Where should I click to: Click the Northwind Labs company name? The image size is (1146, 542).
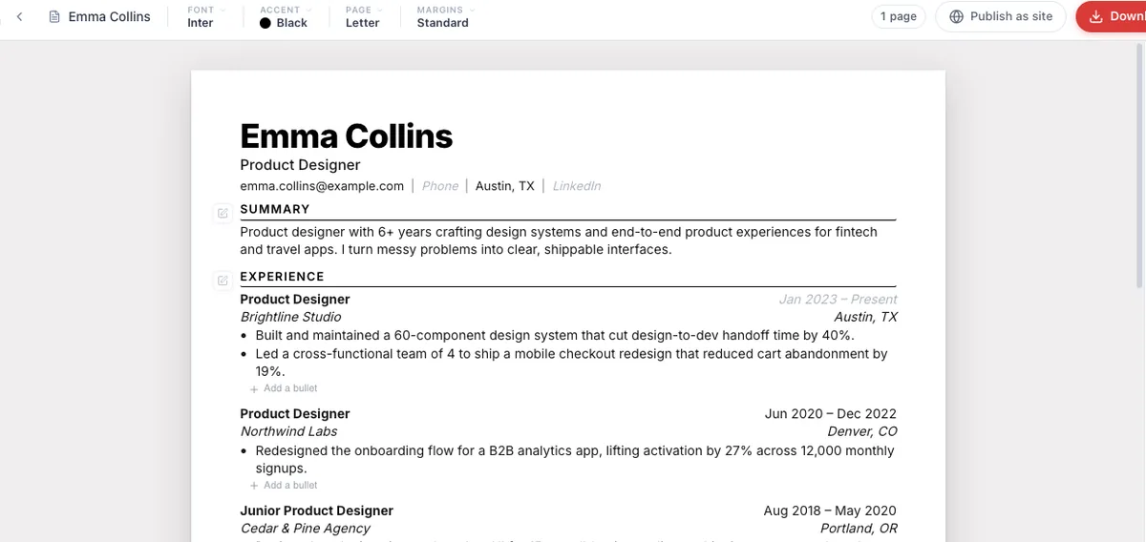tap(288, 431)
